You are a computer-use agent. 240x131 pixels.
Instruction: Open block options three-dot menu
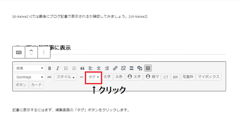[44, 52]
